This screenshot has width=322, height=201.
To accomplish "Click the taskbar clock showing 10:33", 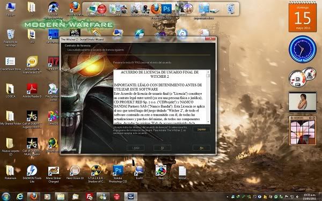I will [310, 197].
